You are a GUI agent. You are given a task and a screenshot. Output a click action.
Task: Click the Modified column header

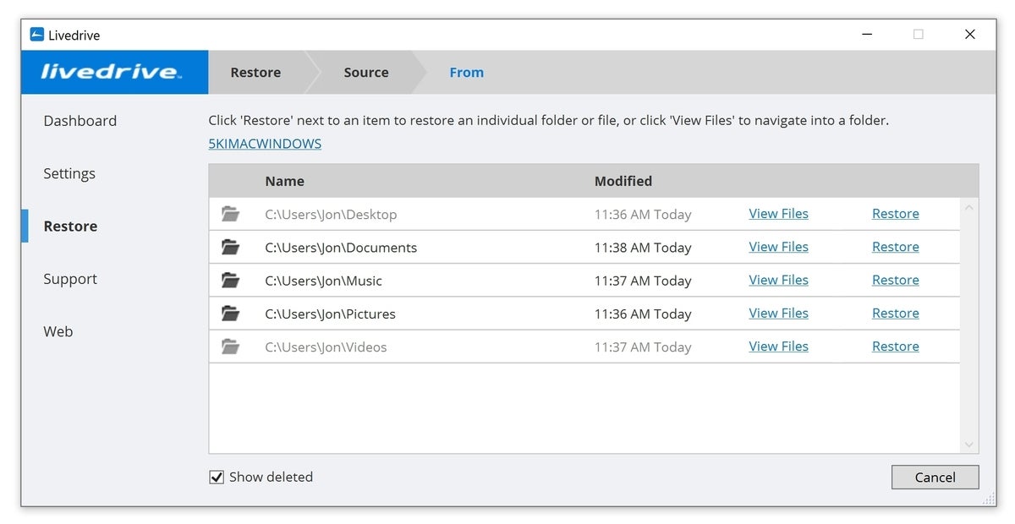623,181
